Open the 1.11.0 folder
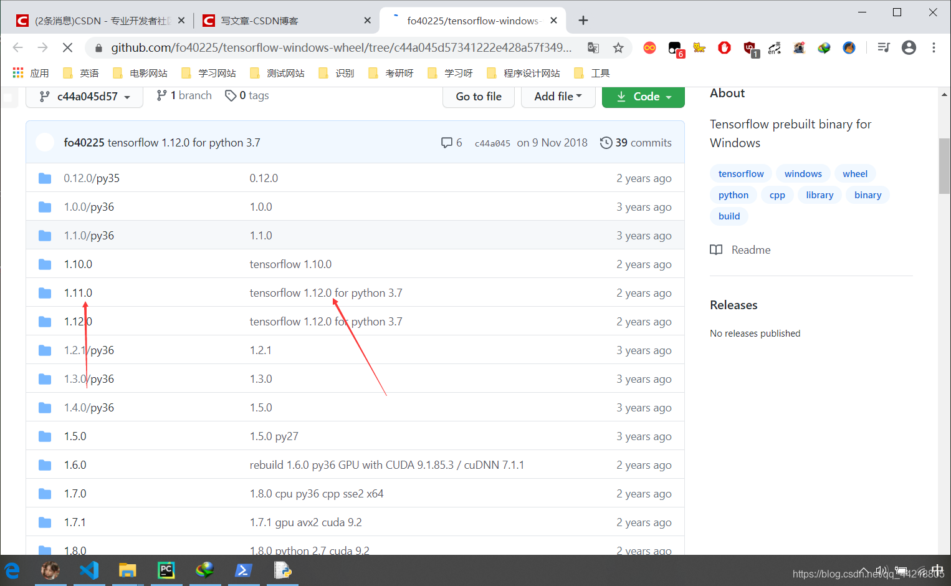This screenshot has height=586, width=951. pos(78,293)
